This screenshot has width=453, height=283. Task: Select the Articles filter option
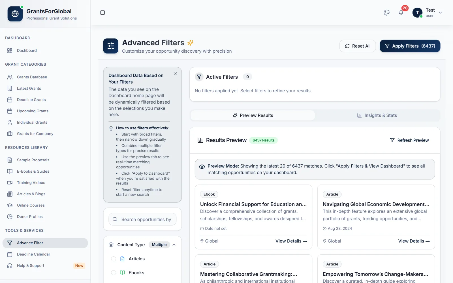[114, 259]
